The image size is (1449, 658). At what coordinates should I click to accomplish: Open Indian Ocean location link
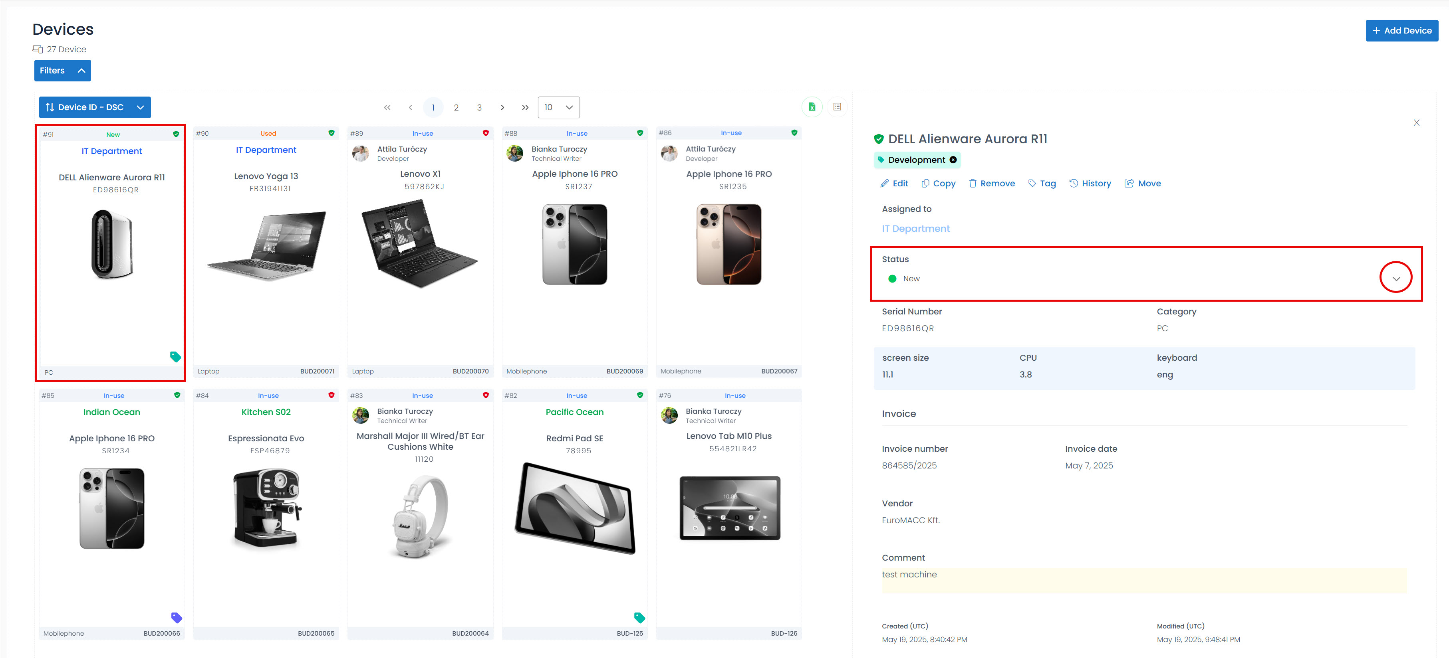tap(111, 412)
